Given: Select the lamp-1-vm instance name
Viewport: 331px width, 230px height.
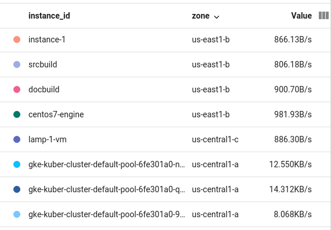Looking at the screenshot, I should [48, 139].
